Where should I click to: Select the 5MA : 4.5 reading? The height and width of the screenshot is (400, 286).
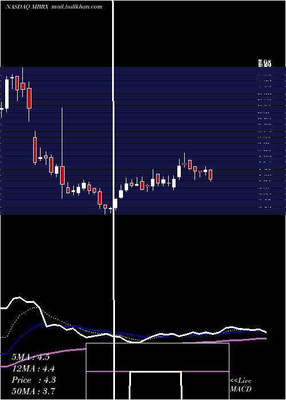coord(31,357)
